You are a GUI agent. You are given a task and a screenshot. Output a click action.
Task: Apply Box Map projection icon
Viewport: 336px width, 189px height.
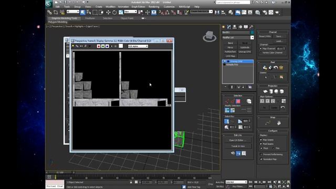click(x=282, y=91)
